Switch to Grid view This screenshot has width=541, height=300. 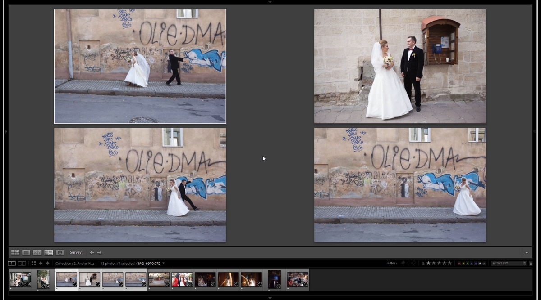(15, 253)
